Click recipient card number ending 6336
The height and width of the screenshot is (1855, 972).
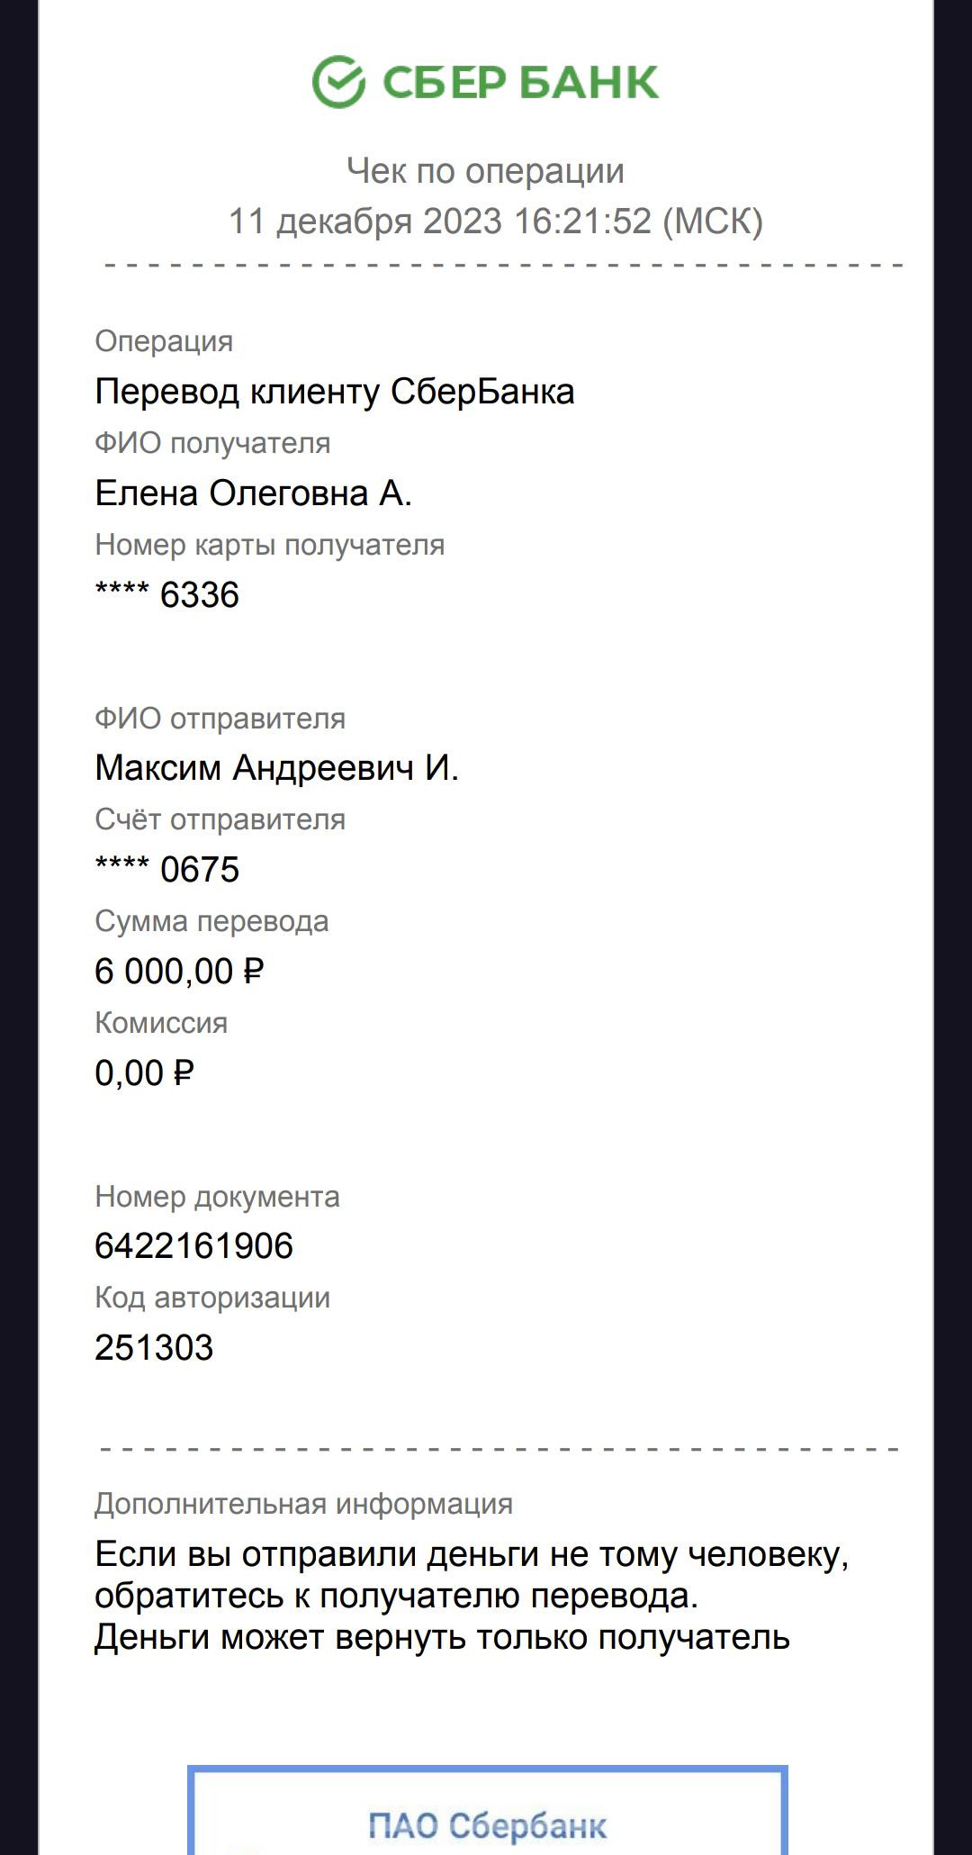coord(167,595)
